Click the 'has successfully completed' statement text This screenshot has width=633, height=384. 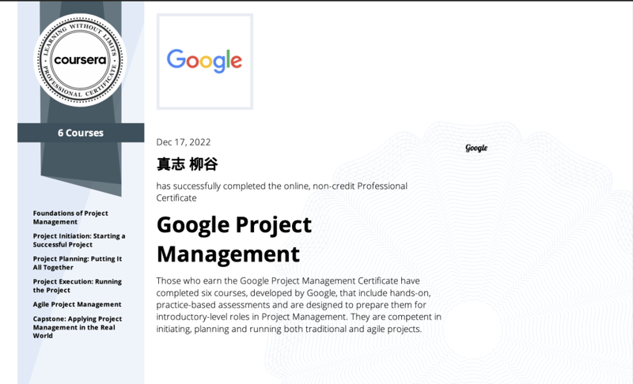(x=282, y=192)
